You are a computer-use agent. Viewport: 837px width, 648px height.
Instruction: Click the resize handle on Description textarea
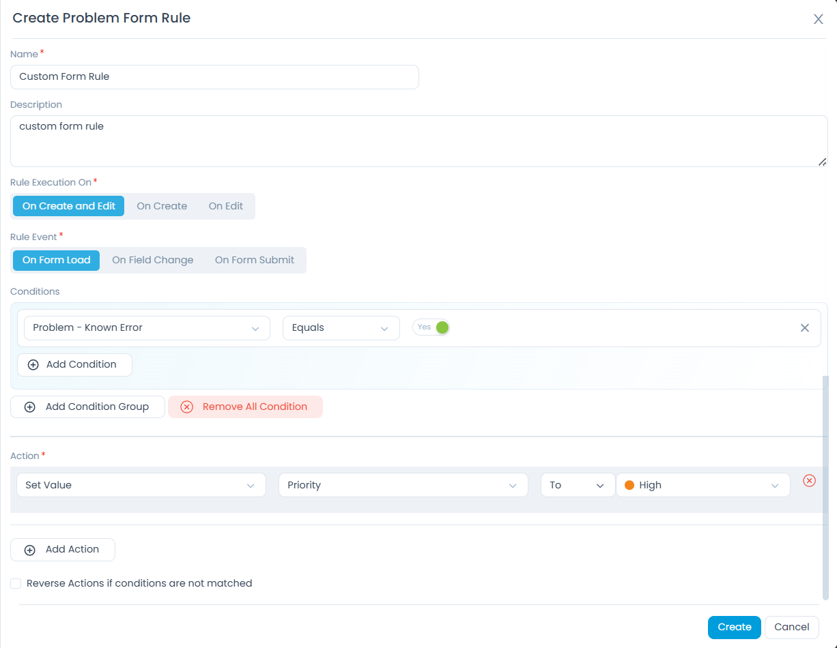pos(823,162)
